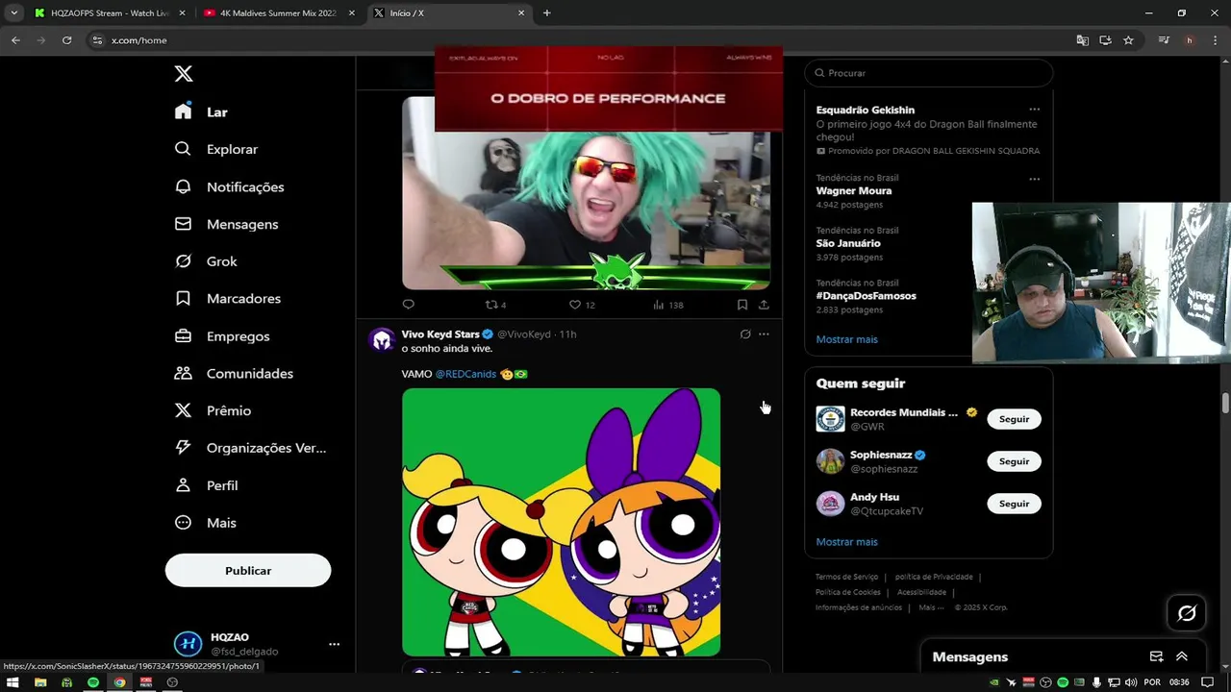Open Powerpuff girls Brazil flag image

coord(561,522)
